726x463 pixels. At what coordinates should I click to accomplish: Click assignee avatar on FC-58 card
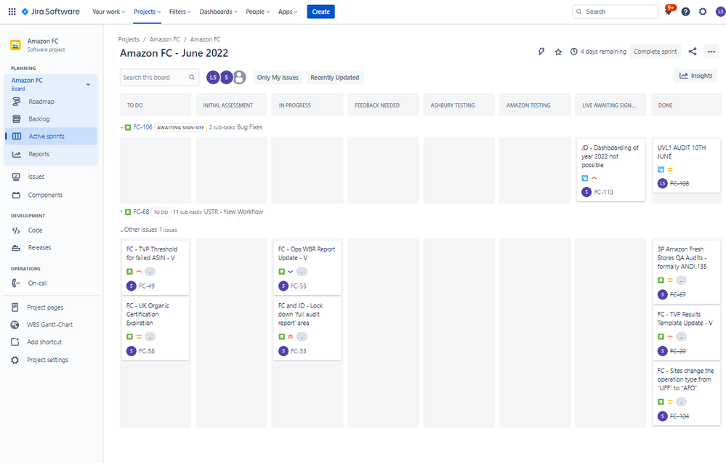[132, 351]
